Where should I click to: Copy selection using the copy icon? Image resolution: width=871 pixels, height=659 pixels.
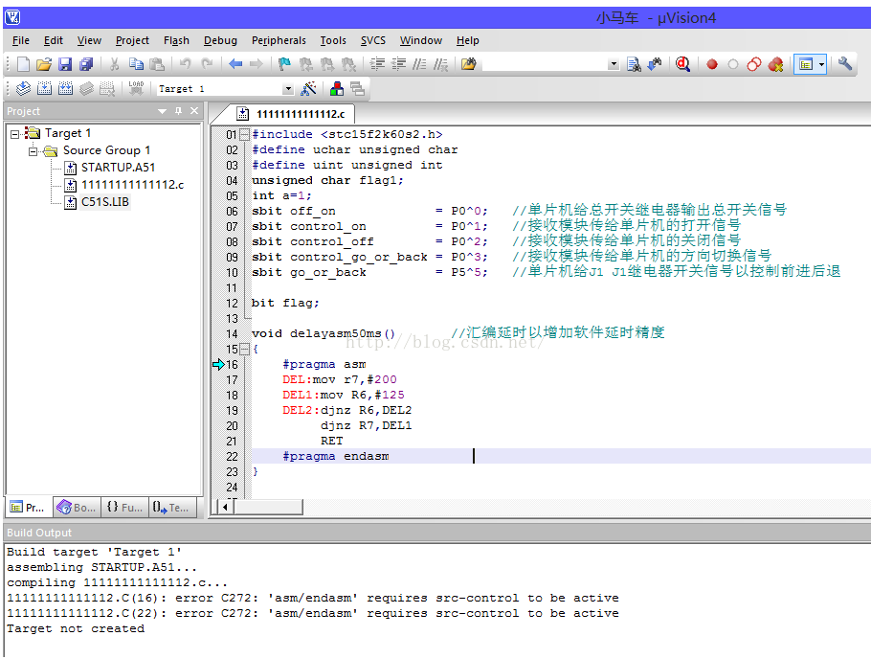[x=136, y=64]
